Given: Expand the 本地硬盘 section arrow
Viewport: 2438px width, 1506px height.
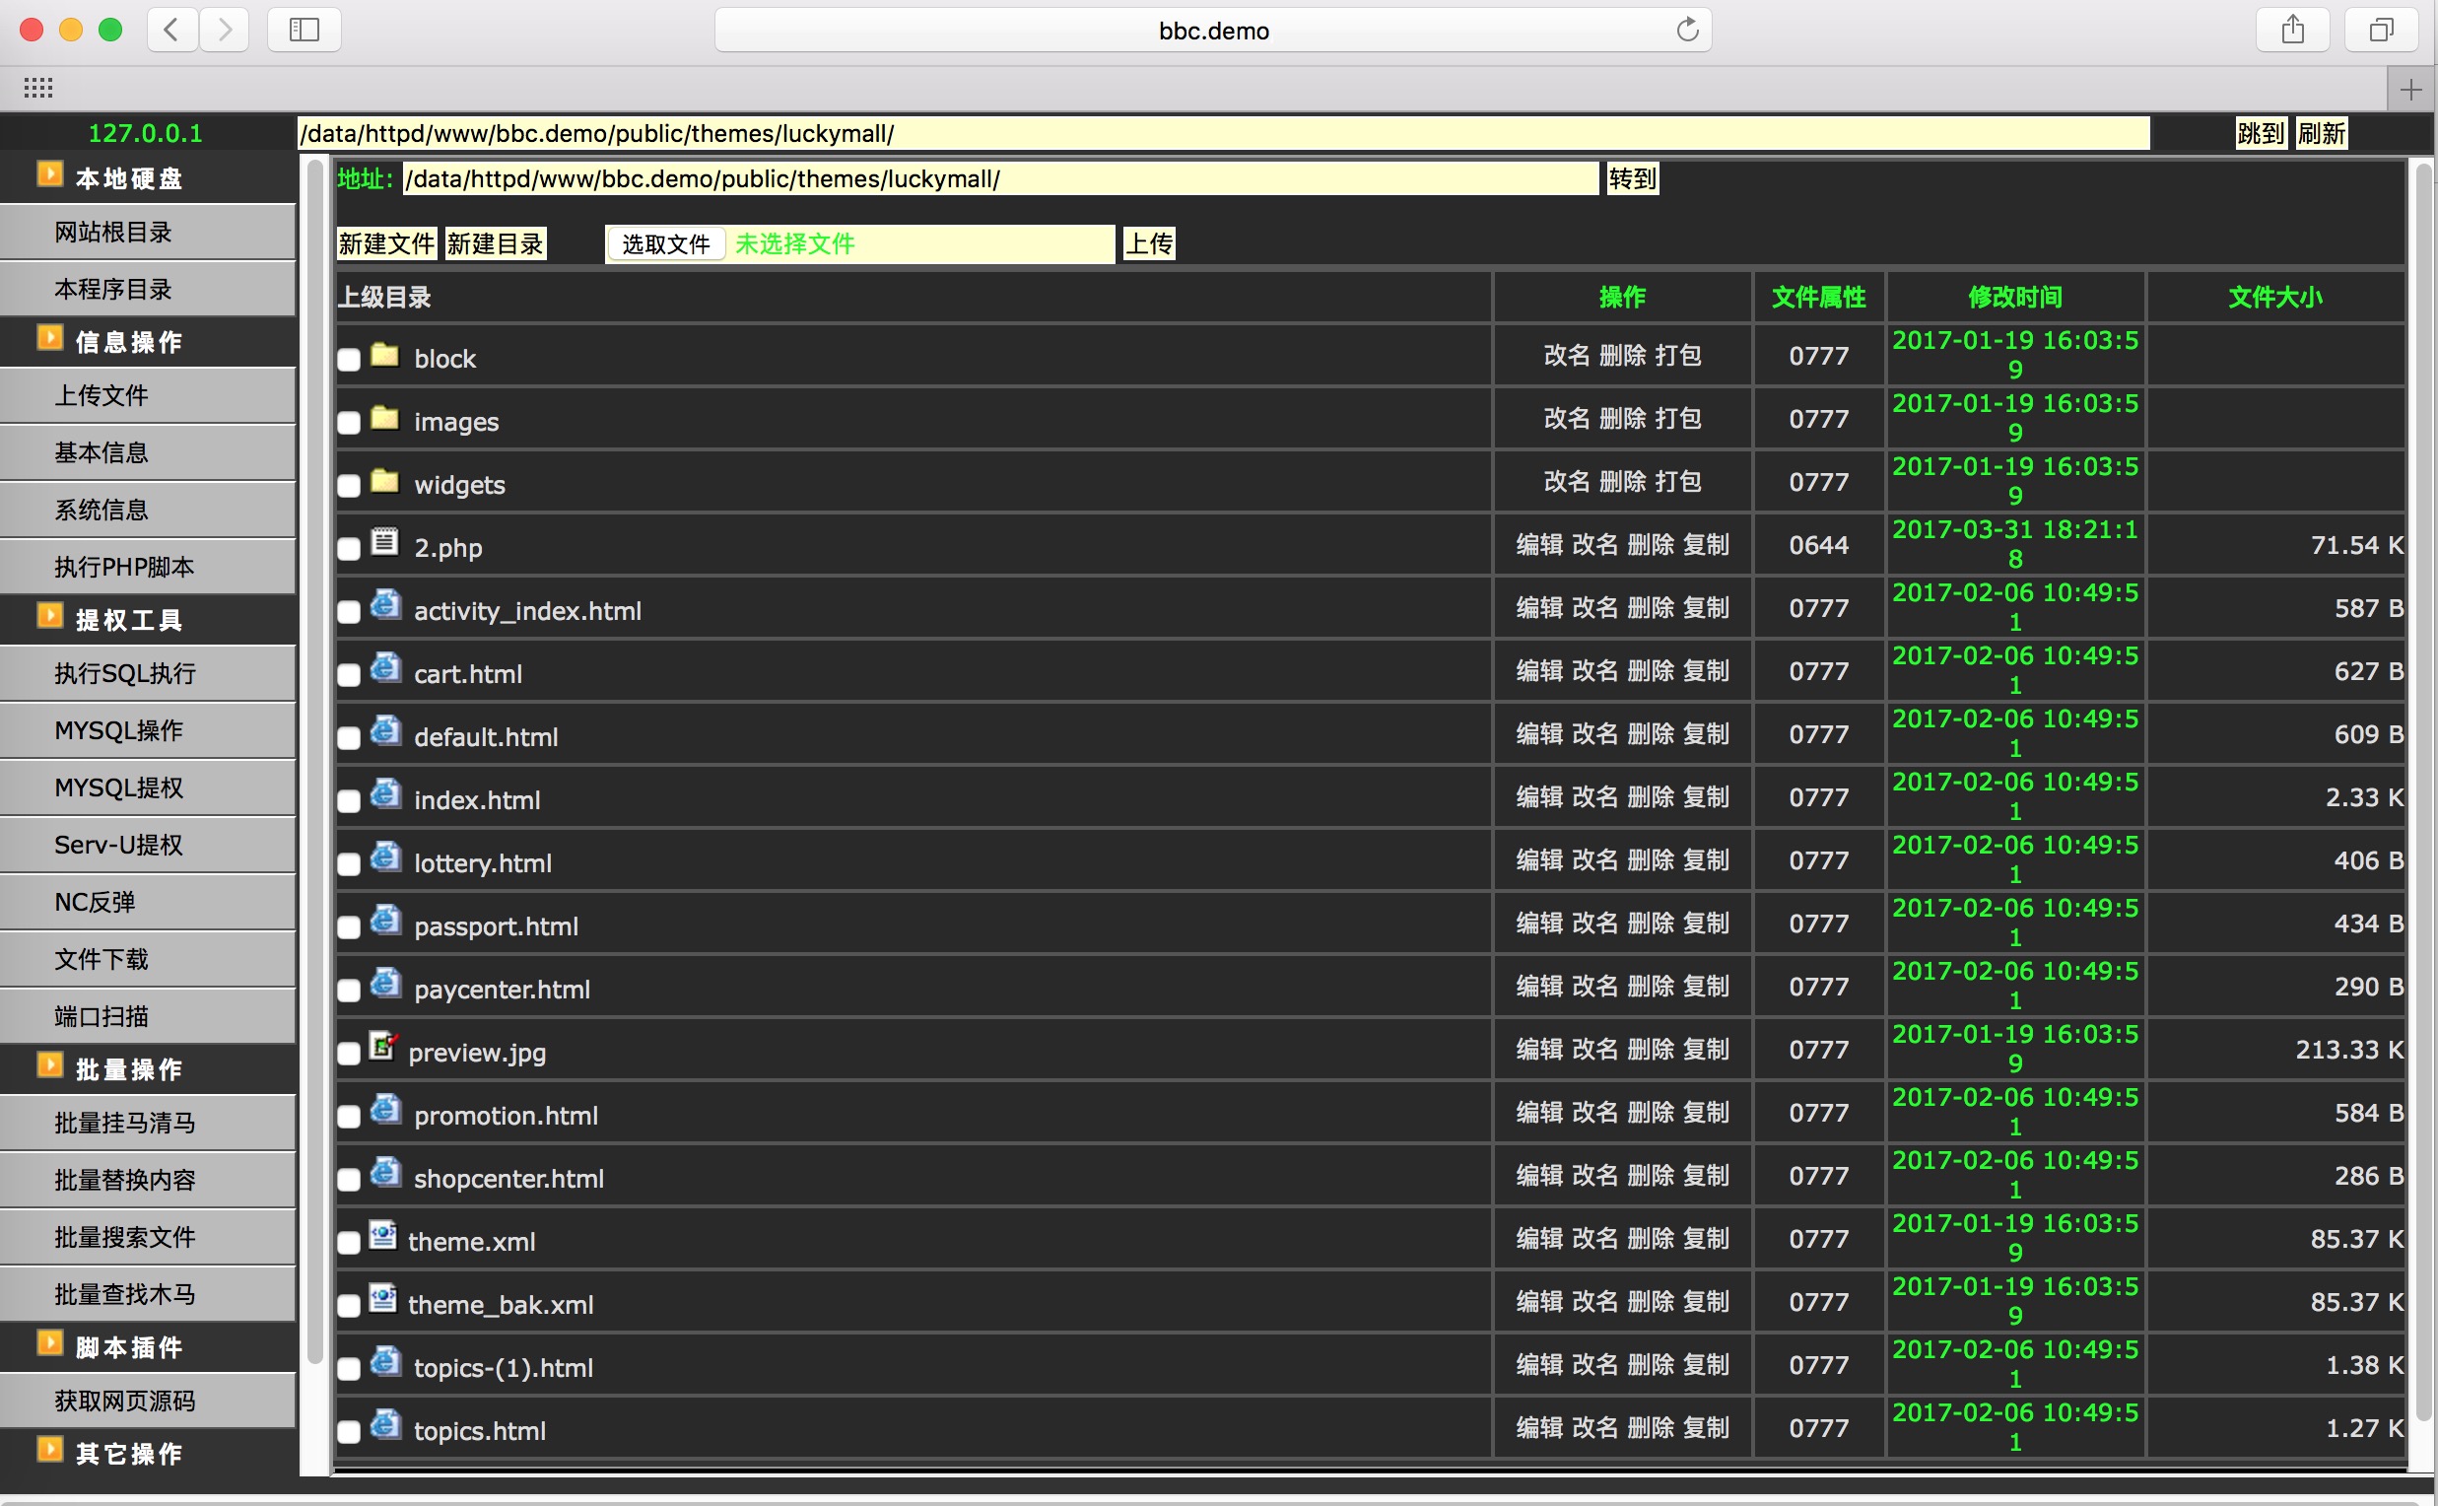Looking at the screenshot, I should click(x=50, y=174).
